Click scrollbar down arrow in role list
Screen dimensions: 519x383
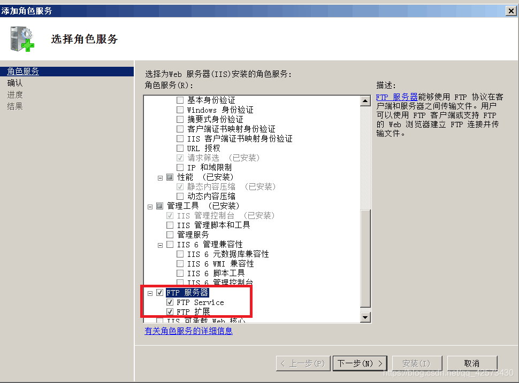tap(365, 317)
